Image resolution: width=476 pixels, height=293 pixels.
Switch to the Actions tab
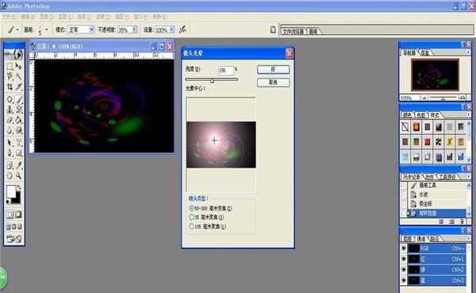click(x=429, y=176)
